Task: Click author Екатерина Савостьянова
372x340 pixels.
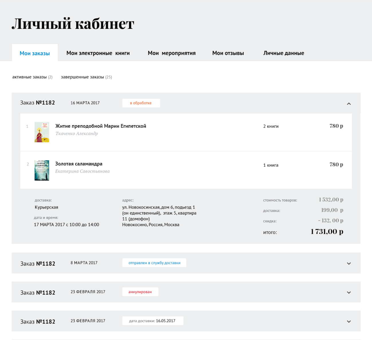Action: point(82,171)
